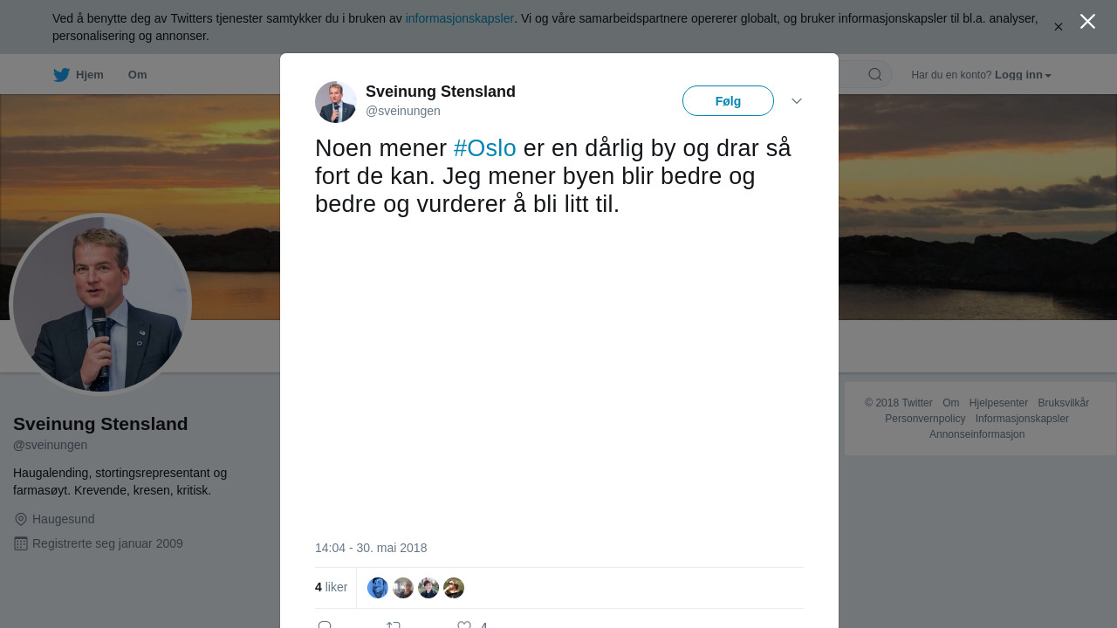Follow Sveinung via Følg button
The width and height of the screenshot is (1117, 628).
coord(728,101)
